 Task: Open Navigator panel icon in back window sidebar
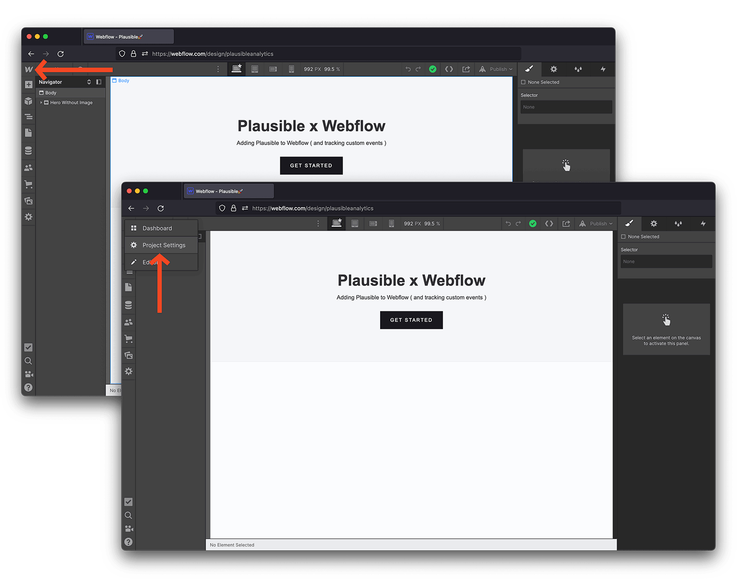(29, 117)
